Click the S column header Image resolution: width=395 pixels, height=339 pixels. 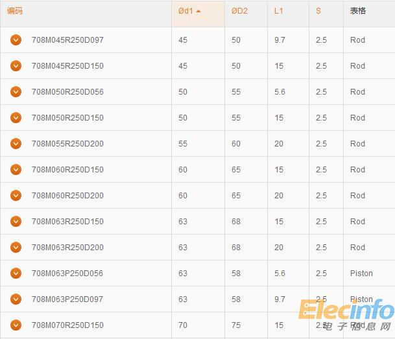pos(318,11)
